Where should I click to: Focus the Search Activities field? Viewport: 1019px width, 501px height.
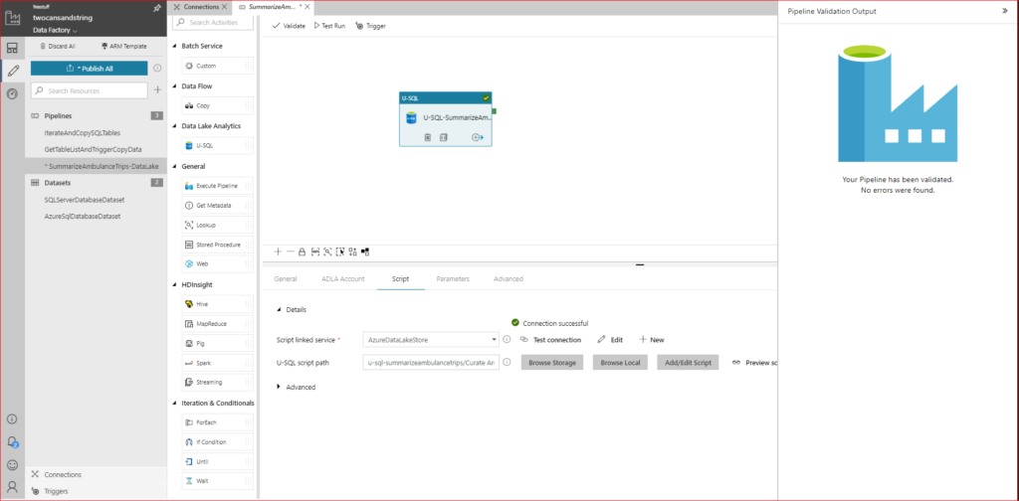213,22
